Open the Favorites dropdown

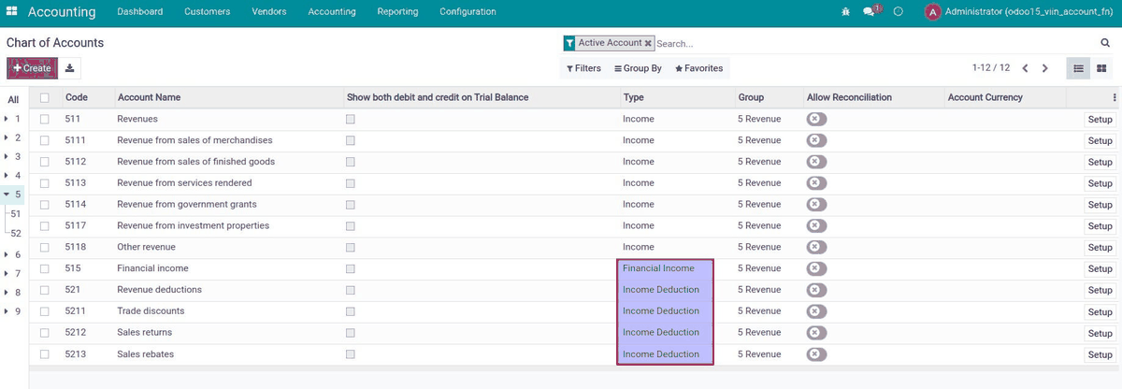pyautogui.click(x=698, y=68)
